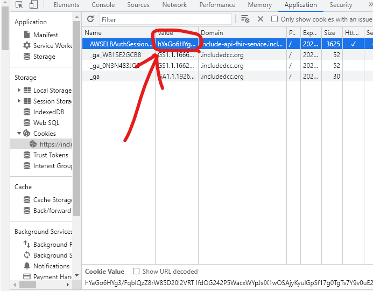The width and height of the screenshot is (373, 291).
Task: Clear all cookies using the filtered-clear icon
Action: point(245,19)
